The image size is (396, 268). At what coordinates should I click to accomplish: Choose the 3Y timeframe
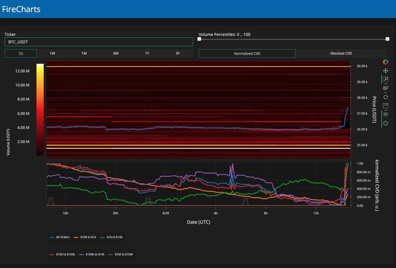click(178, 53)
